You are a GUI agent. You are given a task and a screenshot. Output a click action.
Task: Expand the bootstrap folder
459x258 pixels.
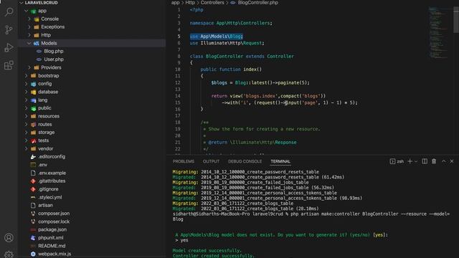[48, 76]
